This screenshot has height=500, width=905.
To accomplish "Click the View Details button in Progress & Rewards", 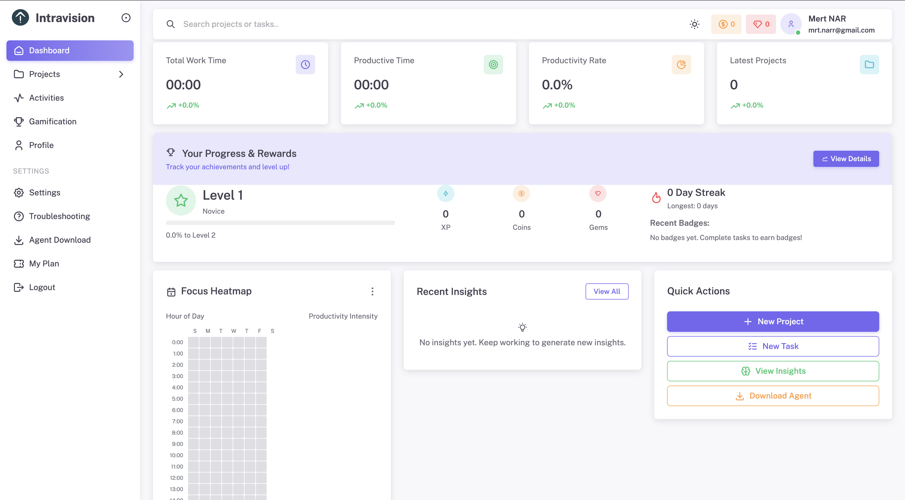I will [x=846, y=158].
